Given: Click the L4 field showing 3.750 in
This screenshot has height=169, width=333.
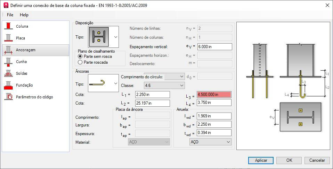Looking at the screenshot, I should tap(214, 103).
